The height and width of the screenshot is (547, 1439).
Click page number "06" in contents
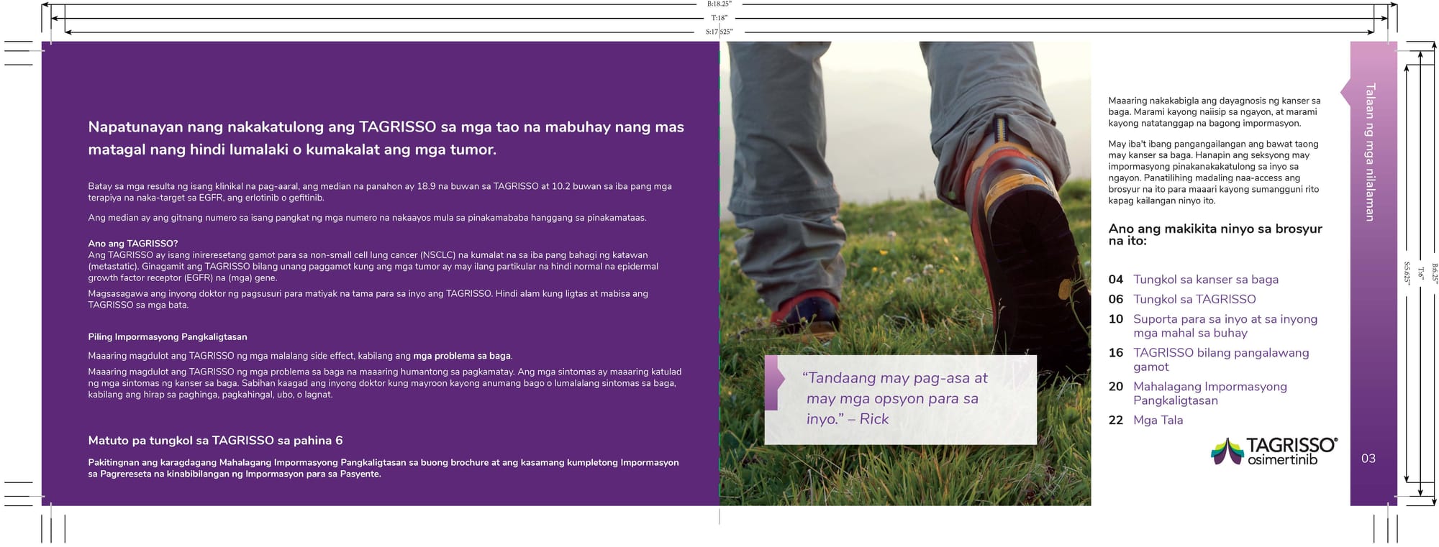1115,299
